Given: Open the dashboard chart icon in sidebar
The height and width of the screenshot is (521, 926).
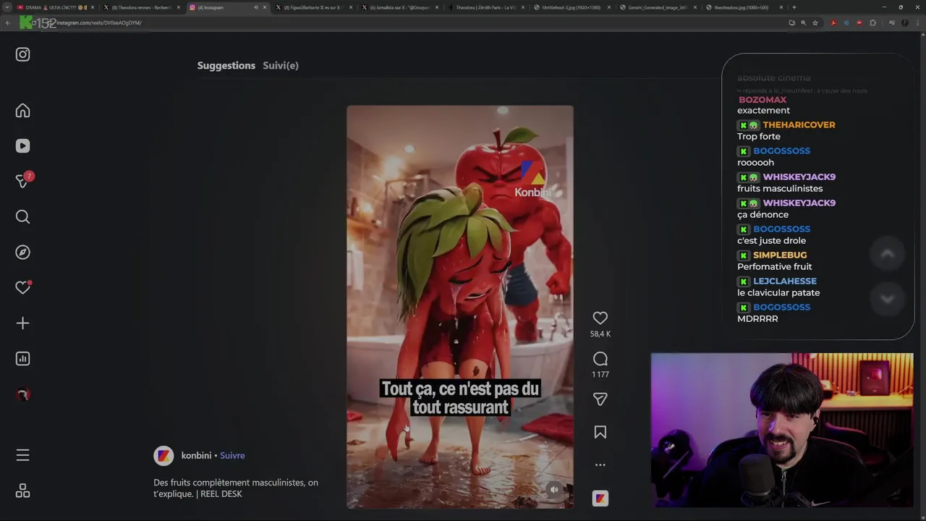Looking at the screenshot, I should click(22, 359).
